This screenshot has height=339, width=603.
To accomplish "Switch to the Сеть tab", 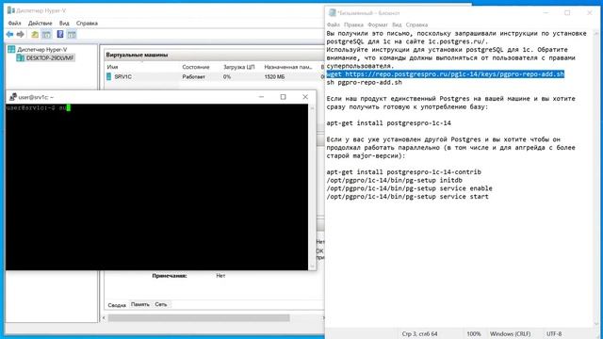I will [161, 304].
